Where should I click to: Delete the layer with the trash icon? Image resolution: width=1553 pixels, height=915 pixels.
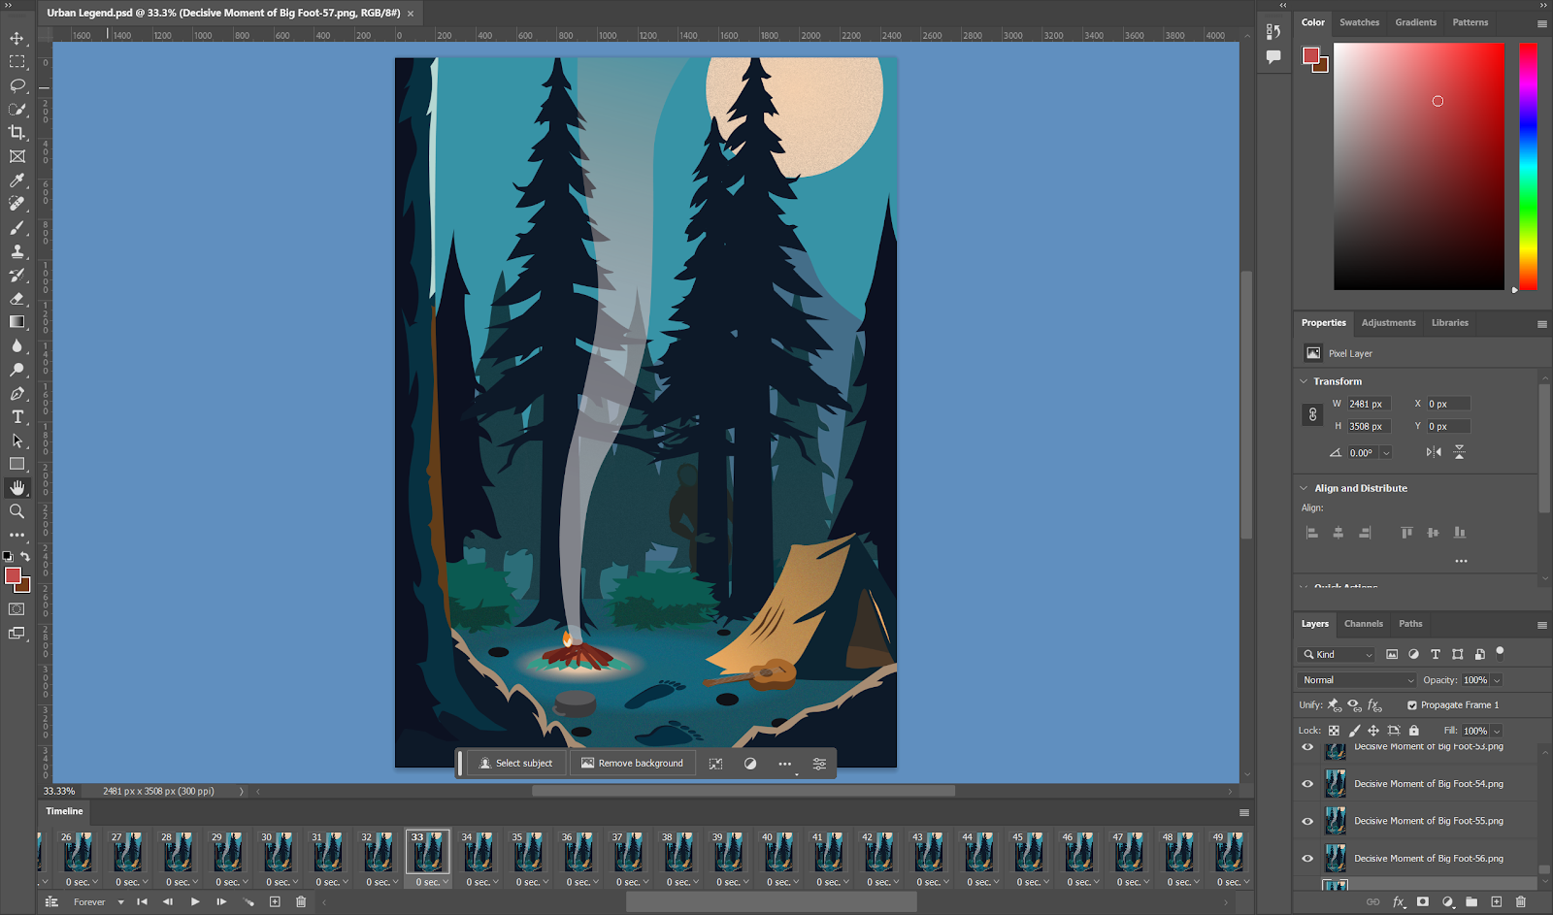pyautogui.click(x=1521, y=901)
